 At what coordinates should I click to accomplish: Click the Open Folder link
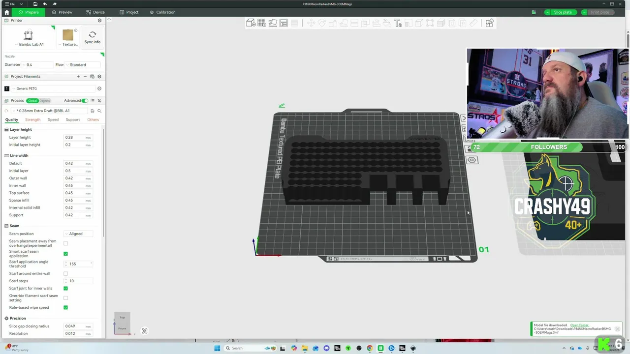tap(579, 325)
